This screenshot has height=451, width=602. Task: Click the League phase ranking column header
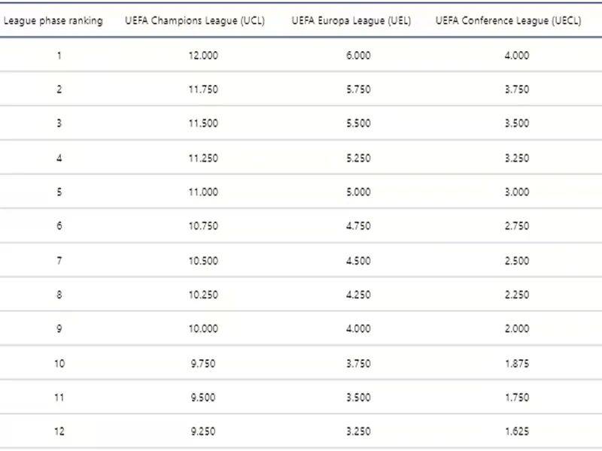[x=53, y=21]
